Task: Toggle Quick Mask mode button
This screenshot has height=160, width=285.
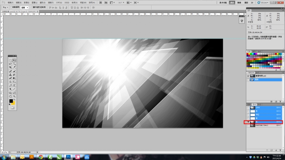Action: coord(12,108)
